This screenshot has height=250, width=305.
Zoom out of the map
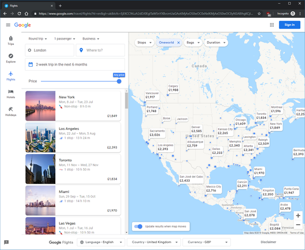point(298,225)
